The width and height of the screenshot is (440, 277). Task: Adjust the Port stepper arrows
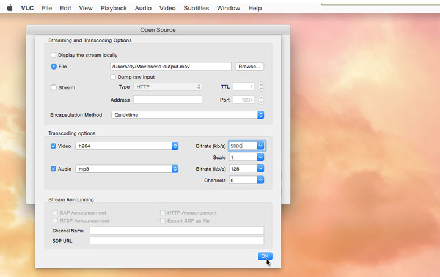[262, 100]
